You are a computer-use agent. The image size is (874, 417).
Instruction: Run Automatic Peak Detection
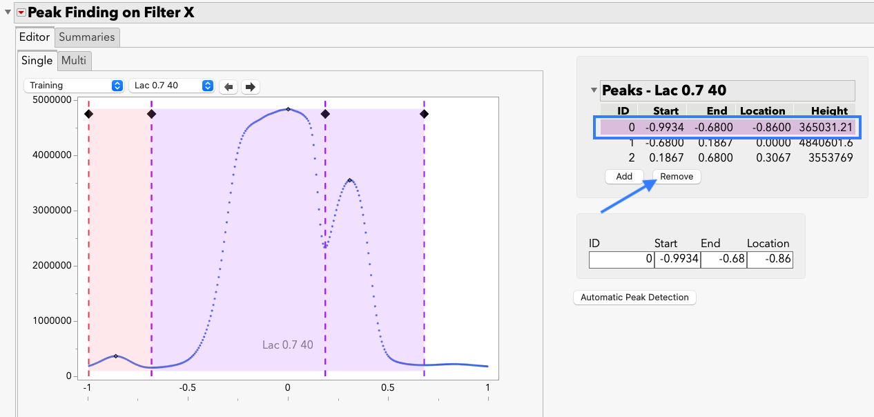[634, 297]
